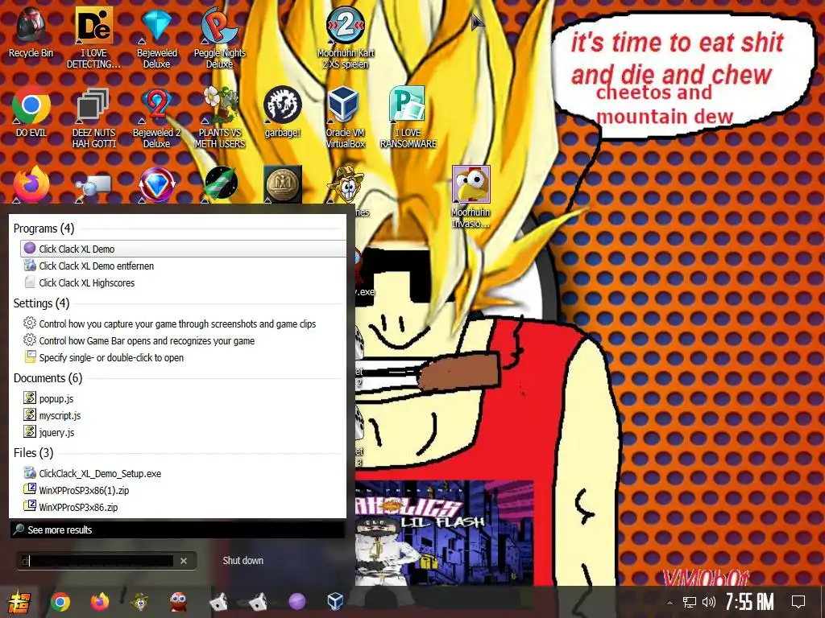The image size is (825, 618).
Task: Open the Moorhuhn Kart 2 XS spielen icon
Action: (346, 37)
